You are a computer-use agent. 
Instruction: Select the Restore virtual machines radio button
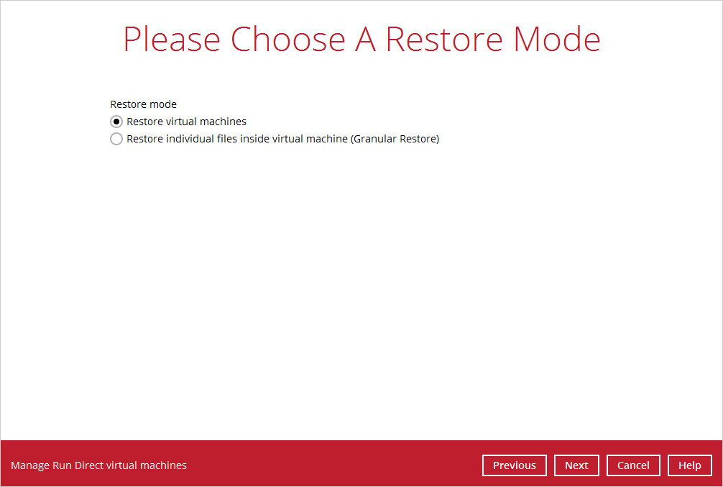(116, 122)
